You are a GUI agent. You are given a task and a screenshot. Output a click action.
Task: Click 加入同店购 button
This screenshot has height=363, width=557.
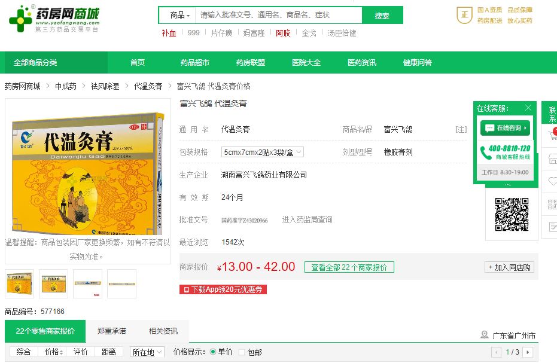tap(509, 267)
